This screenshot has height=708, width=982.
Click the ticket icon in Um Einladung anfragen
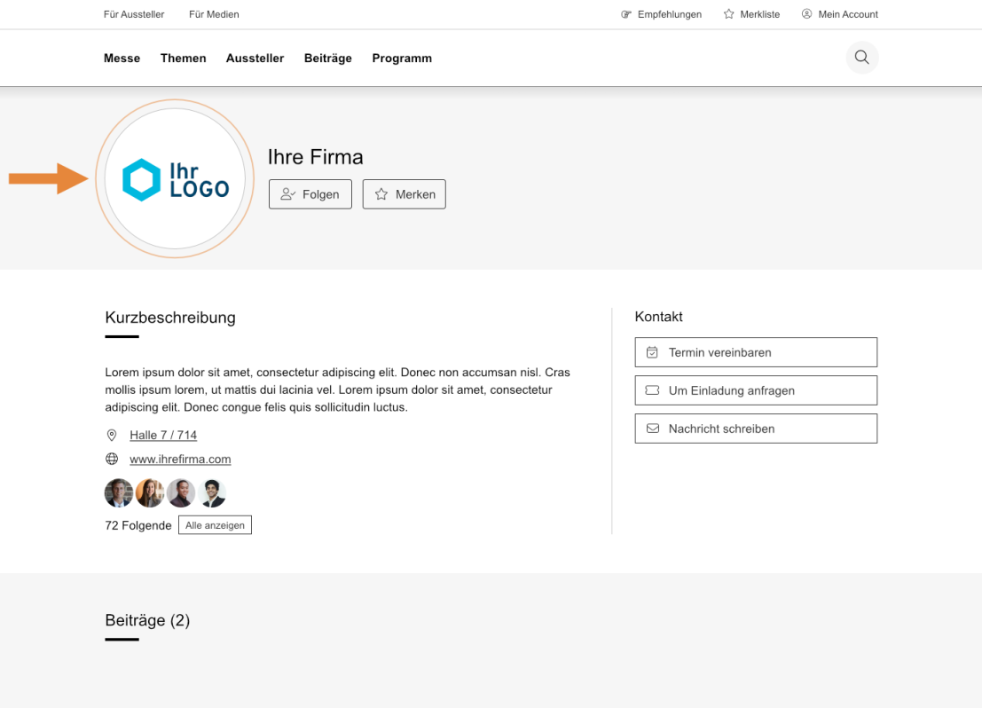tap(651, 390)
